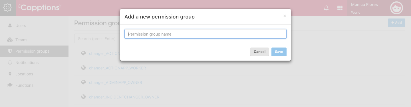Viewport: 411px width, 107px height.
Task: Click the Teams group icon
Action: point(10,40)
